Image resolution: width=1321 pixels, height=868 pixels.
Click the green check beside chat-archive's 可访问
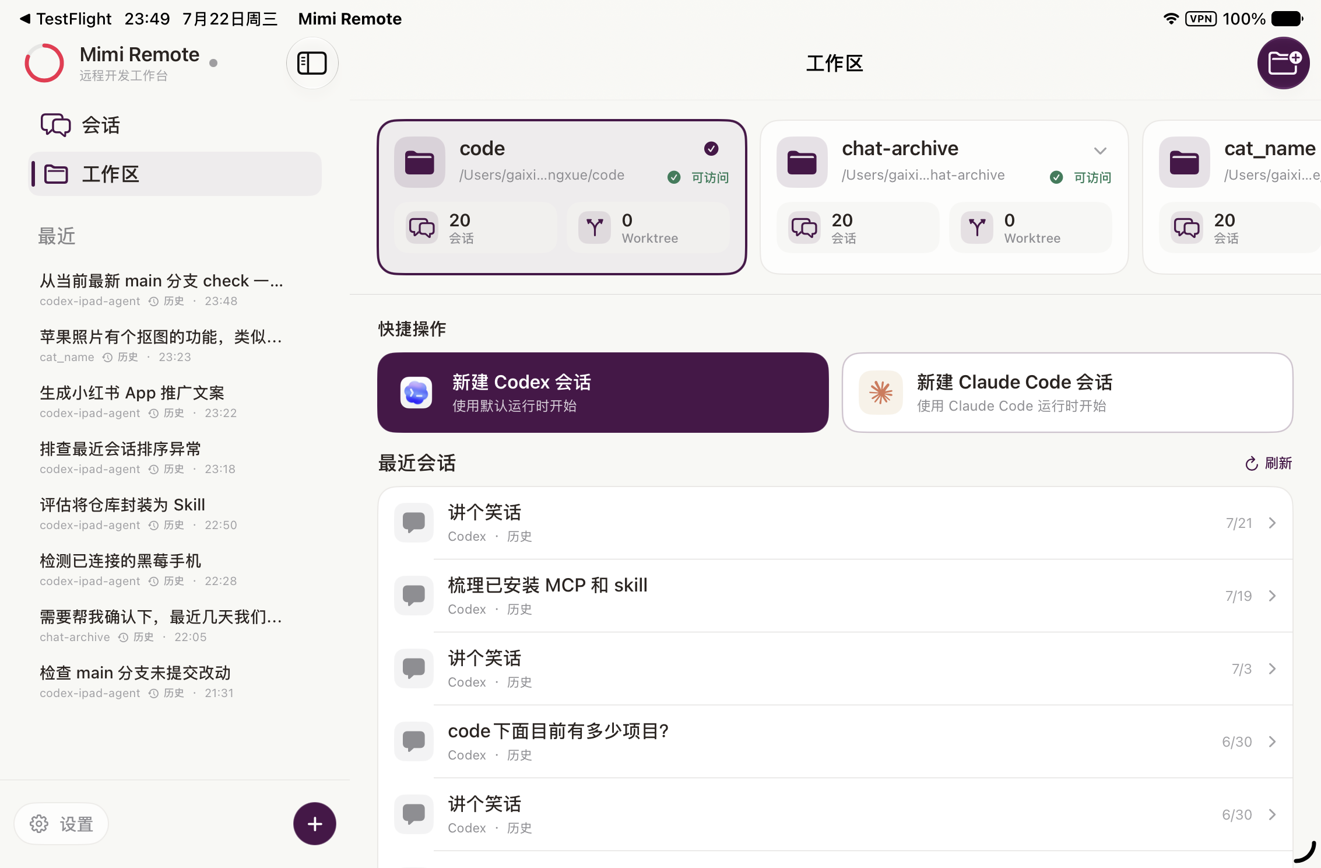(x=1056, y=177)
